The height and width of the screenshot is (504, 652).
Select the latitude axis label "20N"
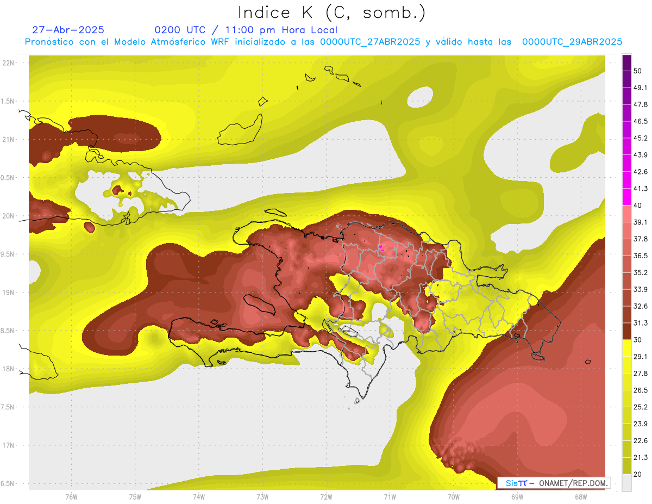pos(9,216)
